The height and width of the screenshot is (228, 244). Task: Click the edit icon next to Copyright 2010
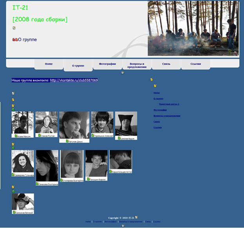click(x=136, y=217)
